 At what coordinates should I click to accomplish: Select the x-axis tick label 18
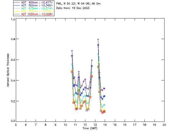tap(144, 125)
